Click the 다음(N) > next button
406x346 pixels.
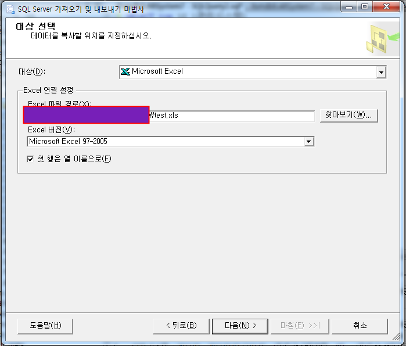(x=240, y=326)
